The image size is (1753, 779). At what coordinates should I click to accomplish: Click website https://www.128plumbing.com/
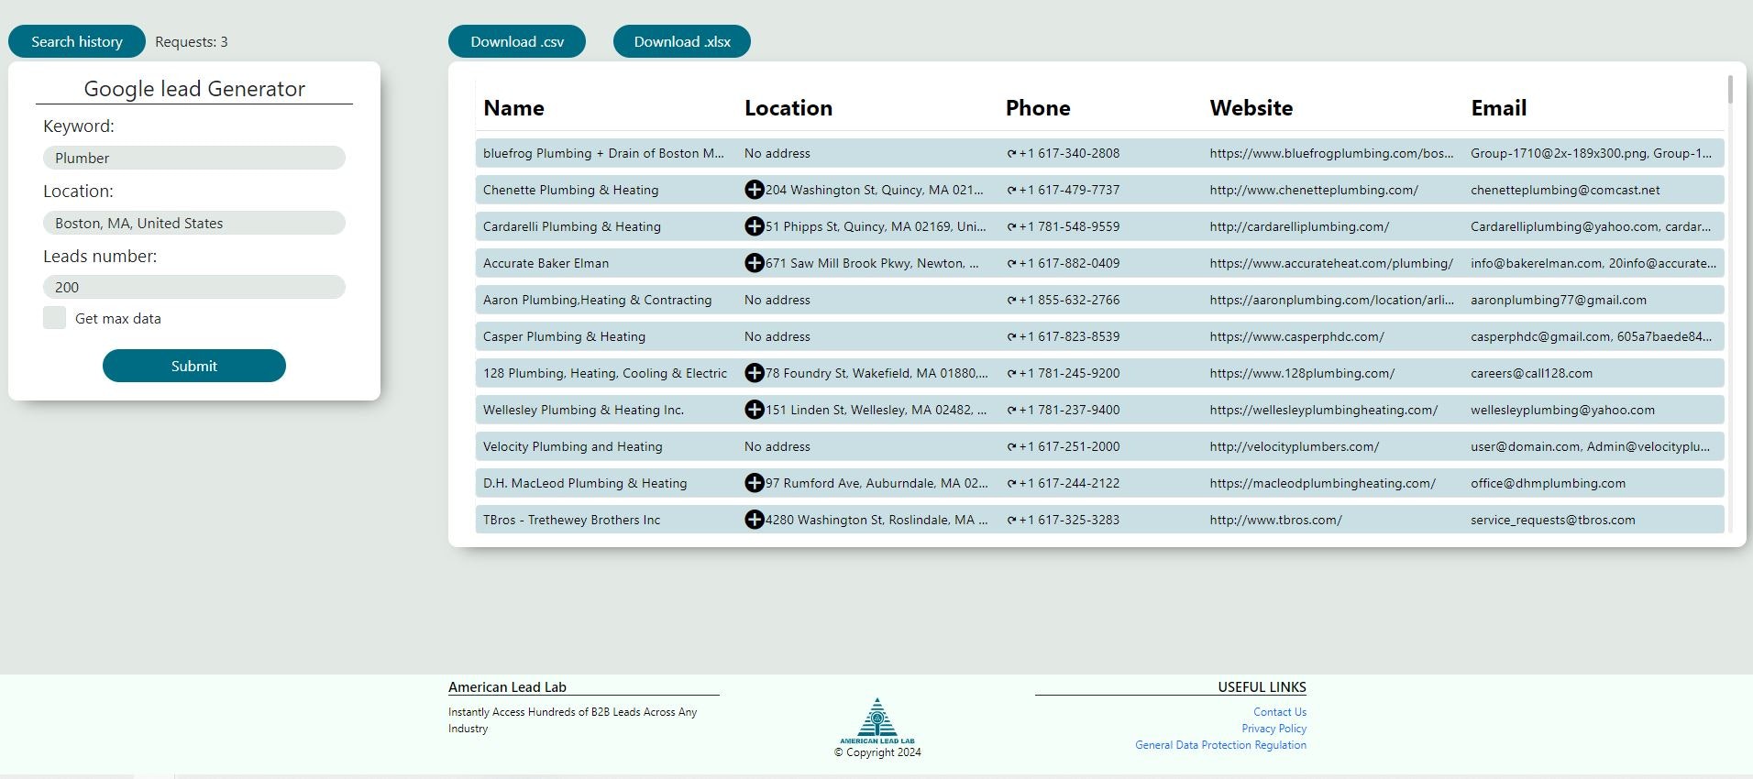pyautogui.click(x=1302, y=373)
